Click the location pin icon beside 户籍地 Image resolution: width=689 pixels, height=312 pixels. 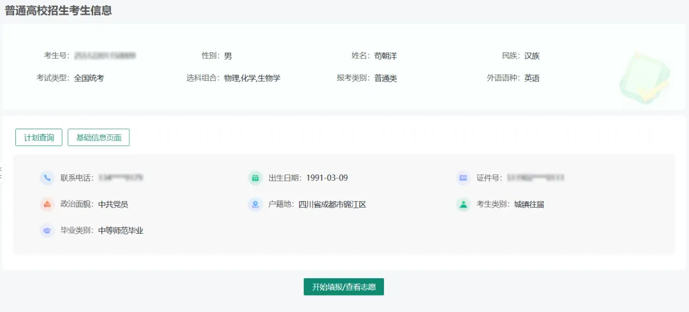click(x=255, y=204)
